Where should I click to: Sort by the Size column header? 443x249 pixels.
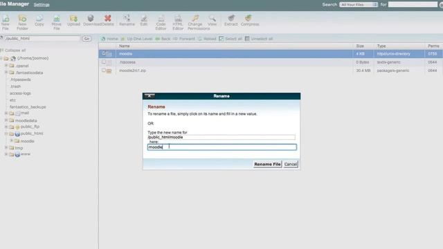(360, 46)
